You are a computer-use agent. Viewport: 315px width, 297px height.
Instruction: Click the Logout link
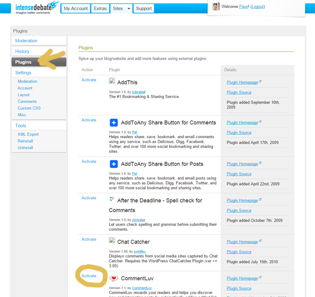257,6
